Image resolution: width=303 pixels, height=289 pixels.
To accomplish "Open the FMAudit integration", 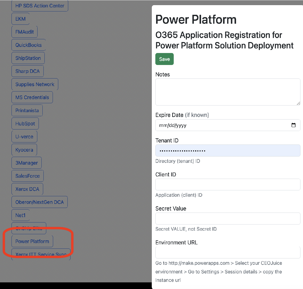I will tap(25, 32).
